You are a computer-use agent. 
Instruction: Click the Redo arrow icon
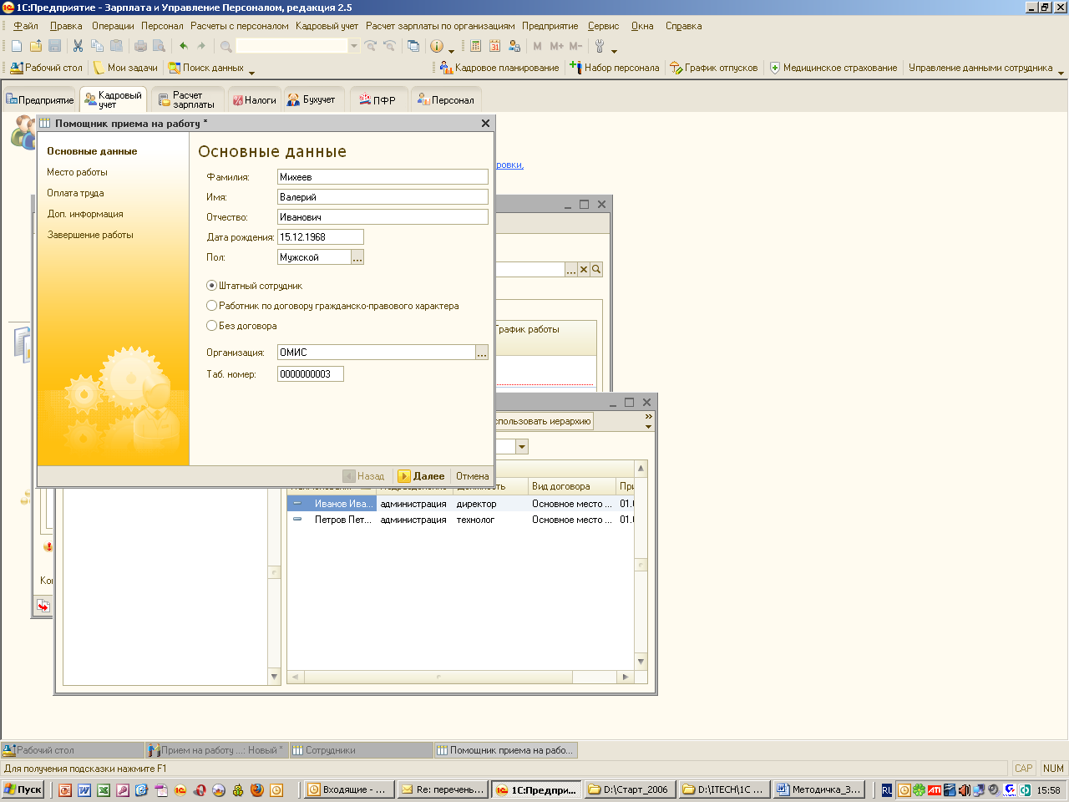(201, 46)
